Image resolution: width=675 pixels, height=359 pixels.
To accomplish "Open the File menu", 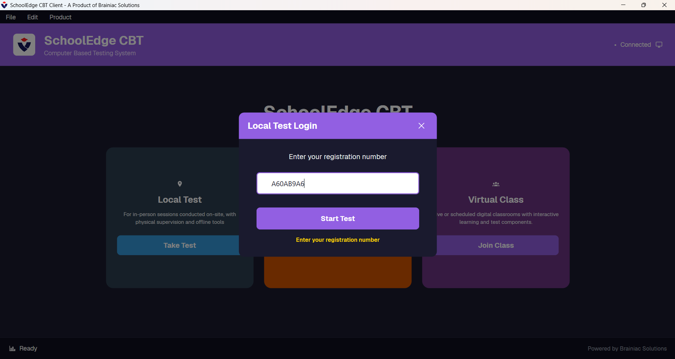I will 11,17.
